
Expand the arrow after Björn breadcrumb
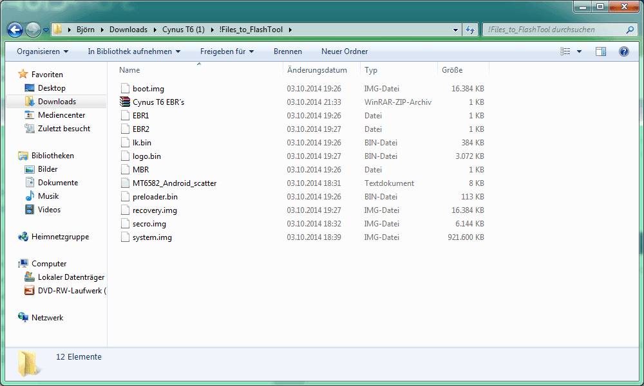pyautogui.click(x=102, y=30)
